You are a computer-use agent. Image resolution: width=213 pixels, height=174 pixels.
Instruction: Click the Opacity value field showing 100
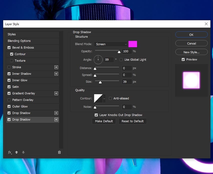pyautogui.click(x=127, y=51)
